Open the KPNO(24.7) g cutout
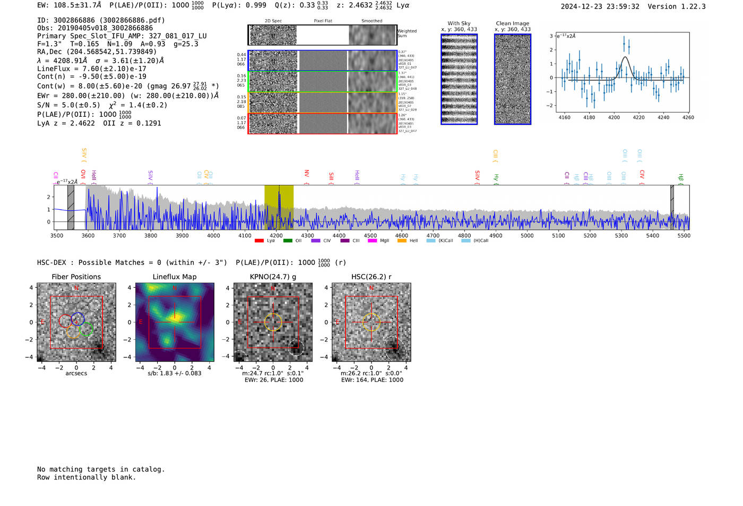The height and width of the screenshot is (506, 743). pyautogui.click(x=273, y=322)
